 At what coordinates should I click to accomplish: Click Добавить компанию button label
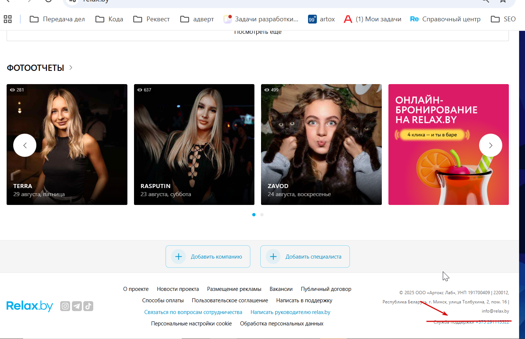click(216, 257)
